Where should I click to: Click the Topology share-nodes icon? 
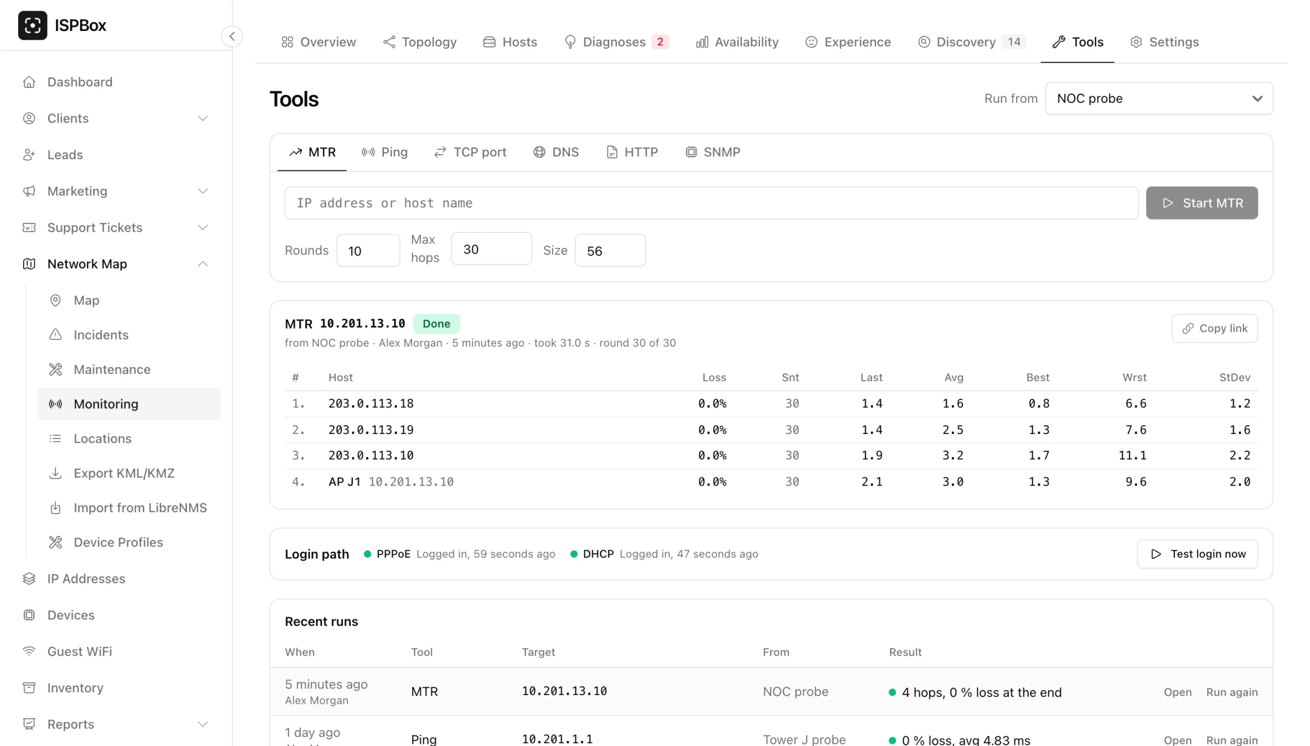(x=389, y=42)
